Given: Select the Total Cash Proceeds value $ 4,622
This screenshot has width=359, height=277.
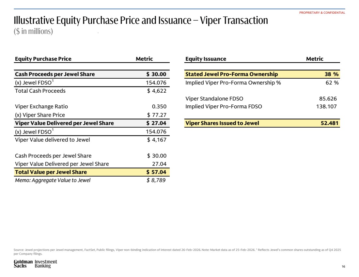Looking at the screenshot, I should 157,91.
